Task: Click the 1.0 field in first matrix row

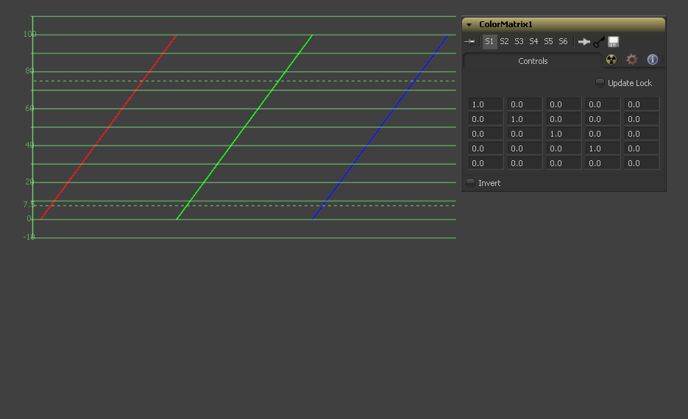Action: click(486, 104)
